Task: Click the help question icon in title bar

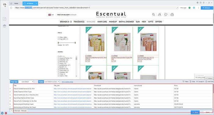Action: 201,3
